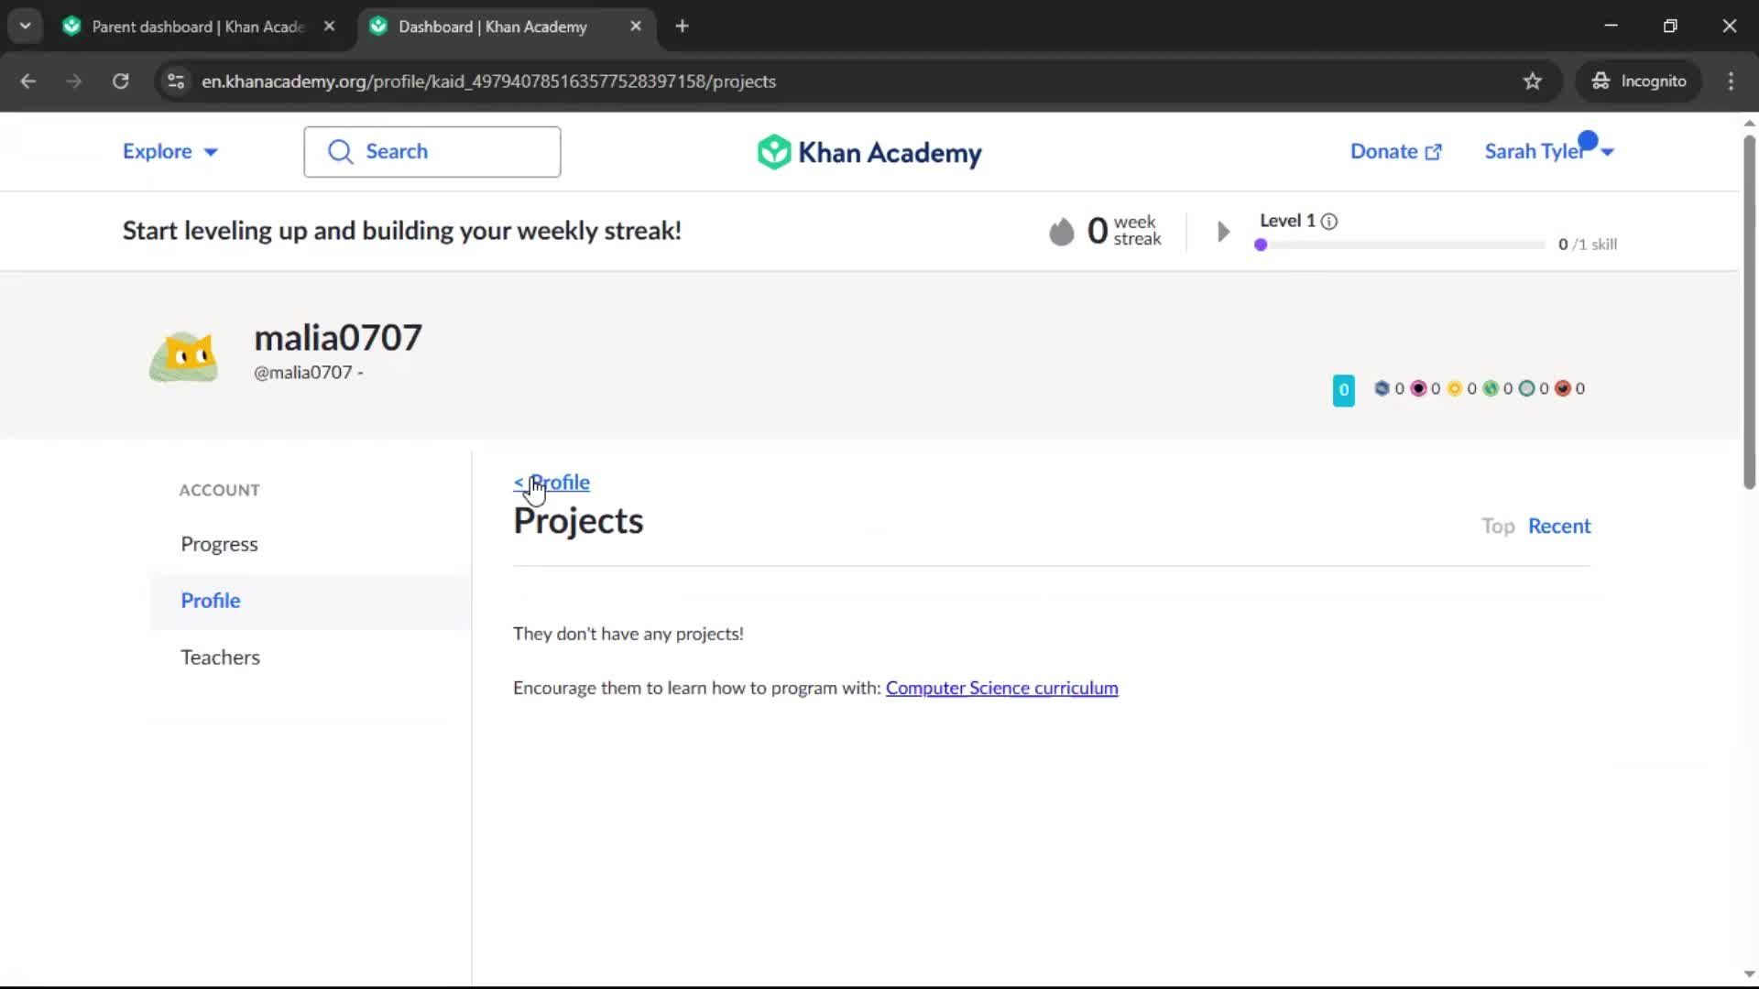This screenshot has height=989, width=1759.
Task: Reload the page
Action: pos(120,82)
